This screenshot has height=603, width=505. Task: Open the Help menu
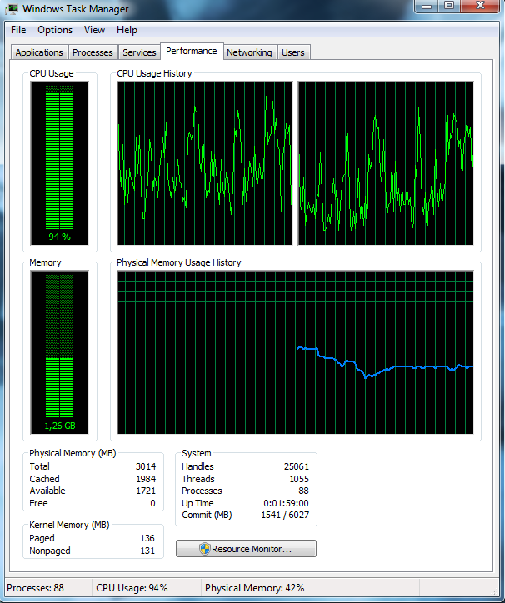tap(127, 30)
